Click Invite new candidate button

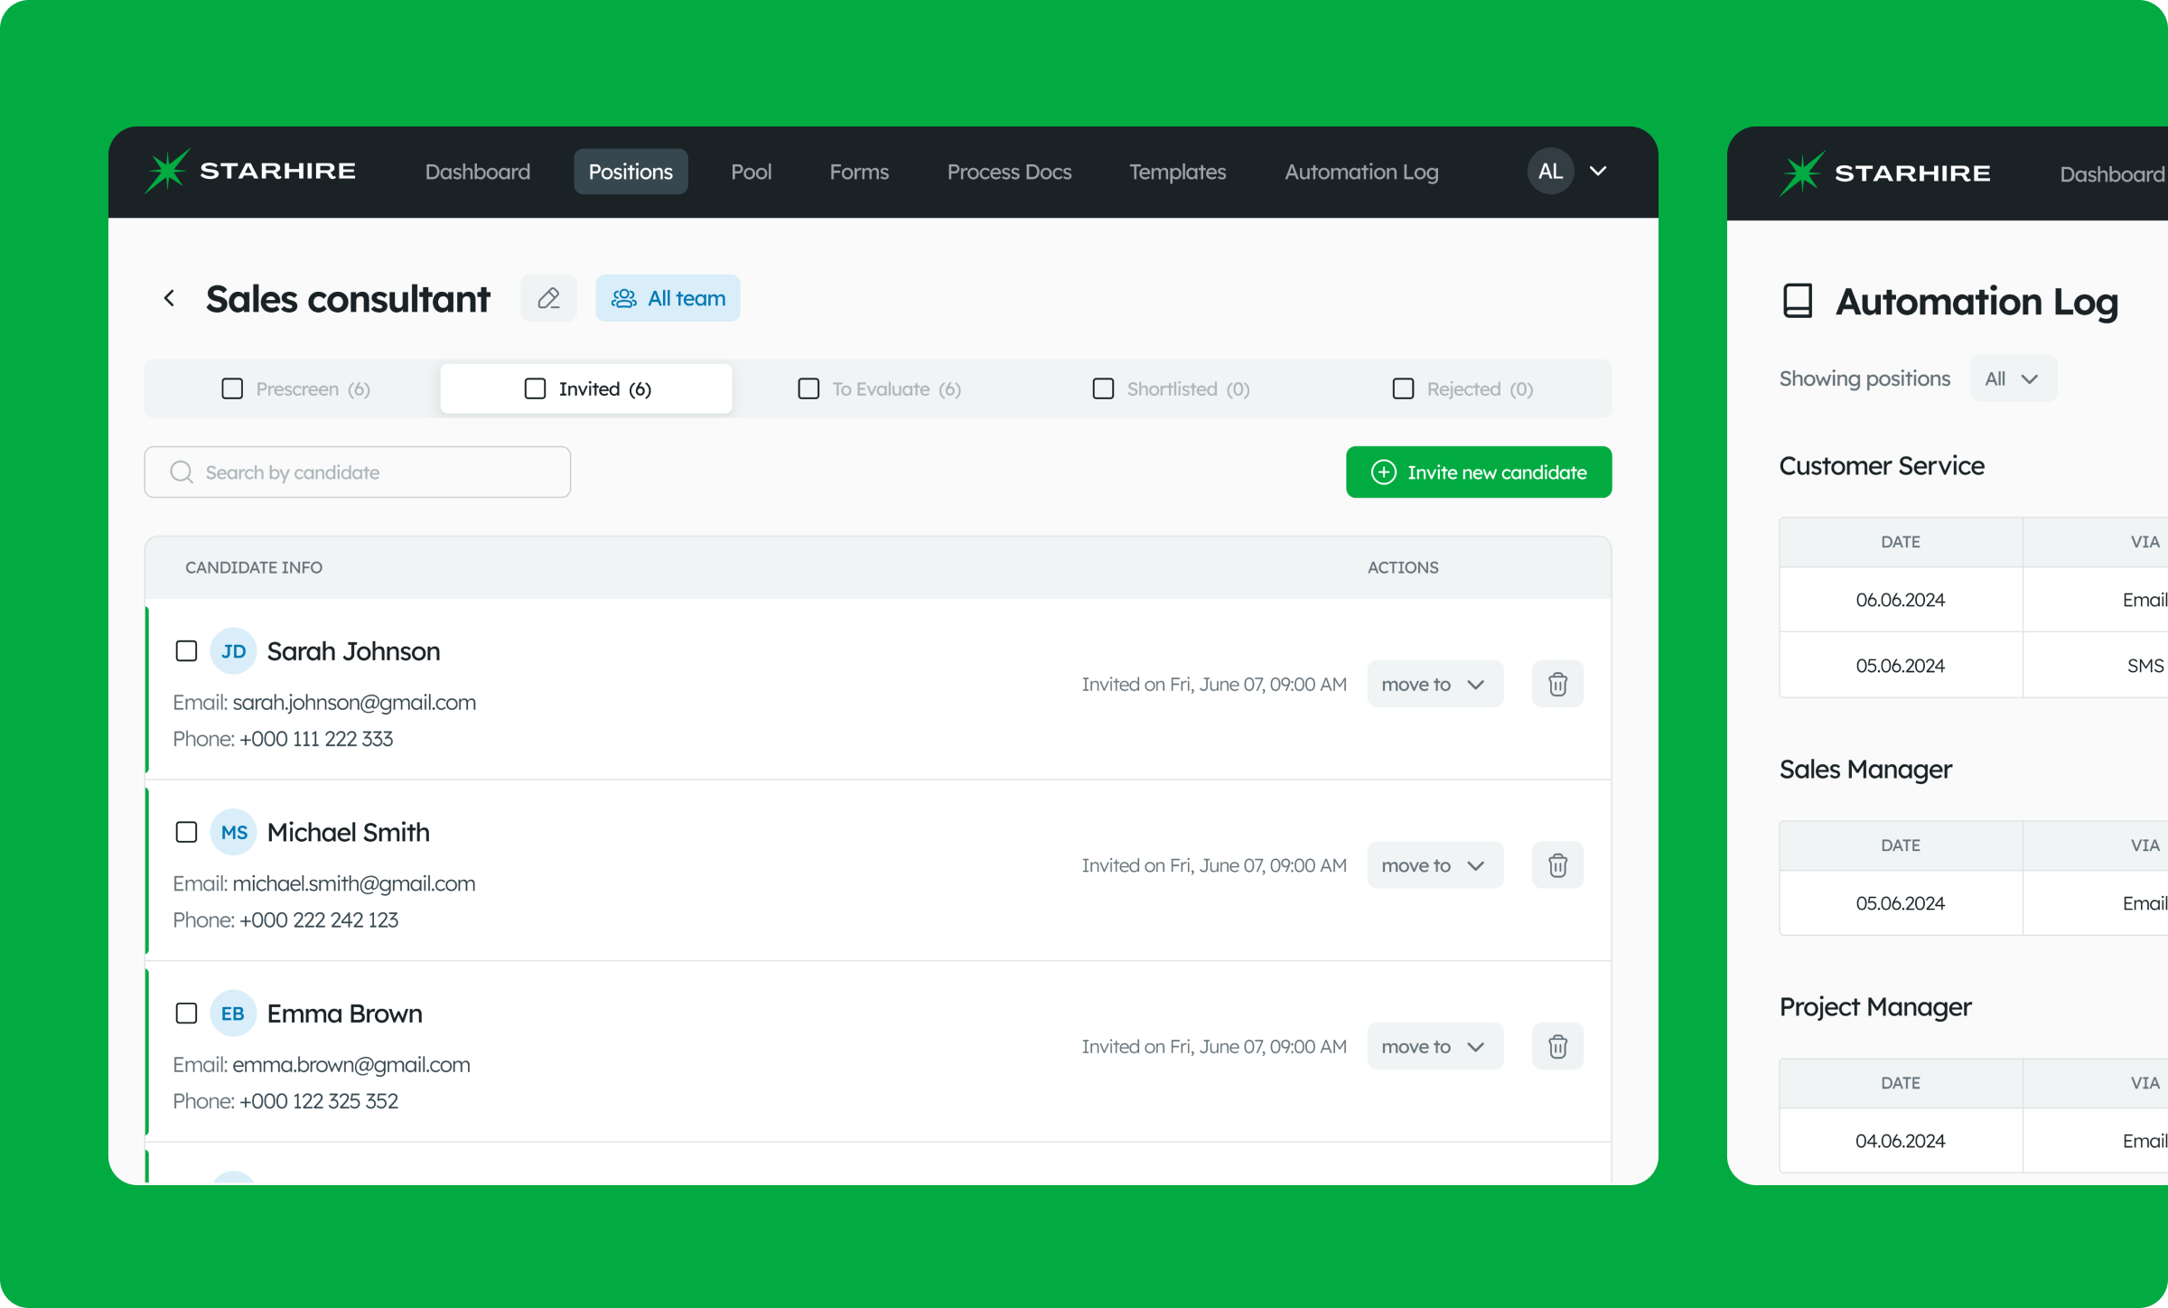(x=1479, y=472)
